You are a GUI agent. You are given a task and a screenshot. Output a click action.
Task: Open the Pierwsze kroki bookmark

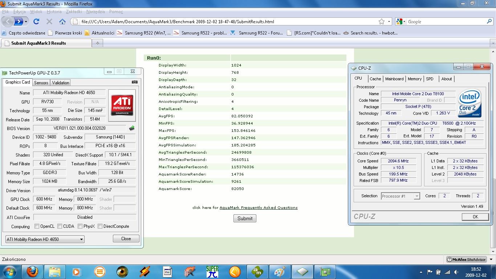click(65, 33)
